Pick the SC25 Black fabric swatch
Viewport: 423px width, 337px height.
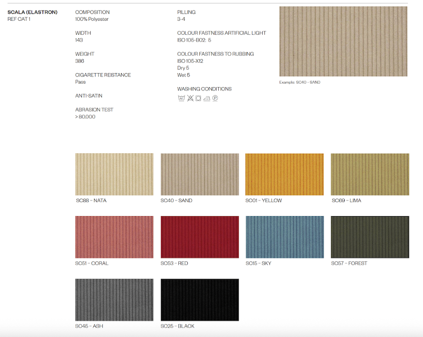click(x=200, y=299)
